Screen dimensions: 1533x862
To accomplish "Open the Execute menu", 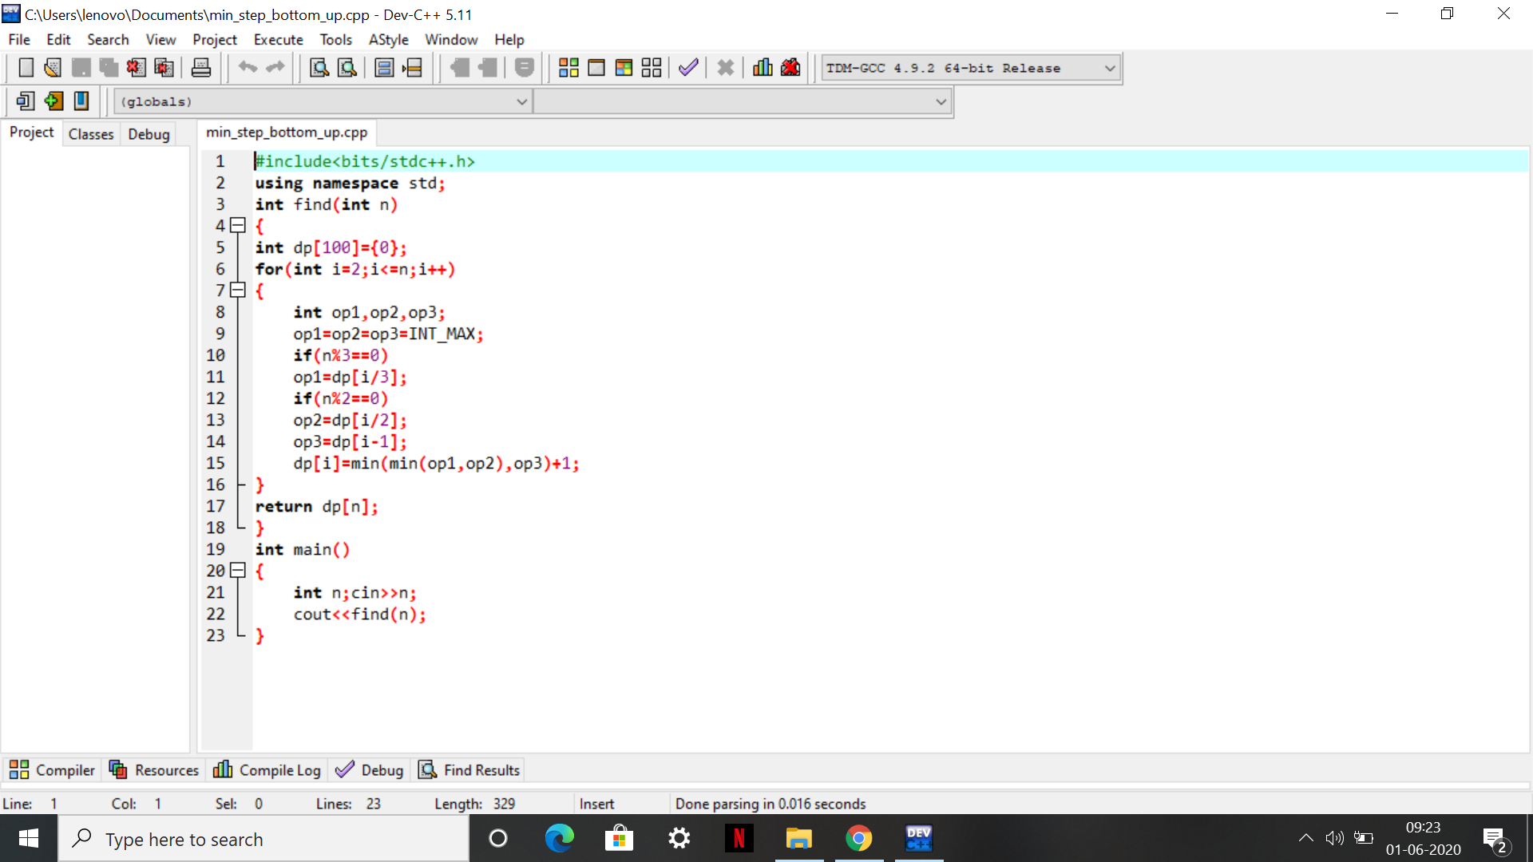I will pyautogui.click(x=278, y=40).
